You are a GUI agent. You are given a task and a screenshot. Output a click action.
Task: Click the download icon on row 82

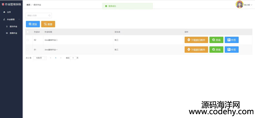[189, 40]
